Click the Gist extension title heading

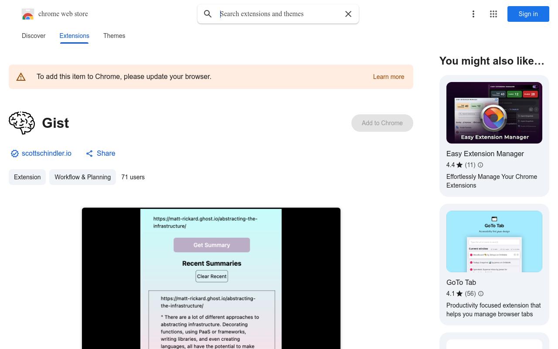(55, 123)
